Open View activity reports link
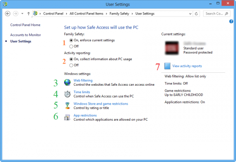236x162 pixels. tap(187, 66)
